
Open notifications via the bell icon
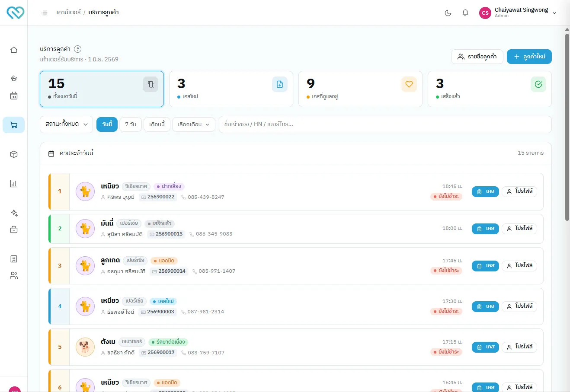coord(465,13)
